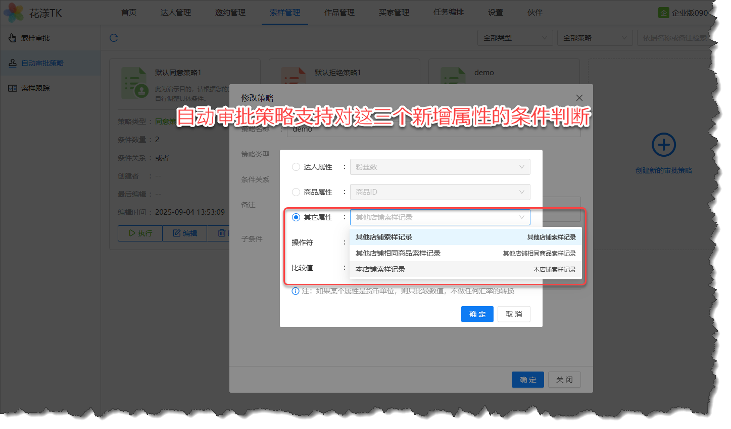Click the 花漾TK logo icon
The width and height of the screenshot is (731, 429).
tap(14, 13)
